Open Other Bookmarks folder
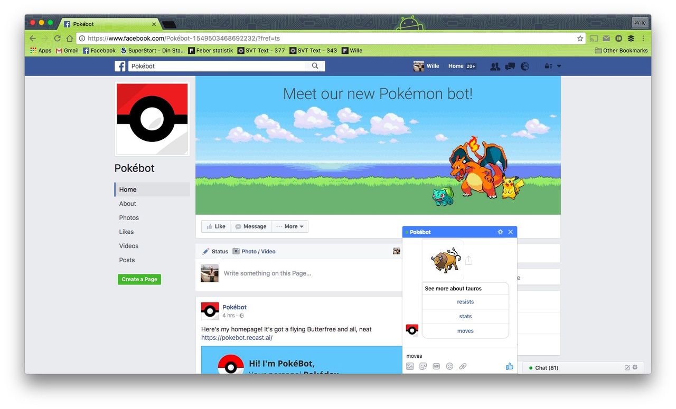This screenshot has width=676, height=409. coord(621,51)
